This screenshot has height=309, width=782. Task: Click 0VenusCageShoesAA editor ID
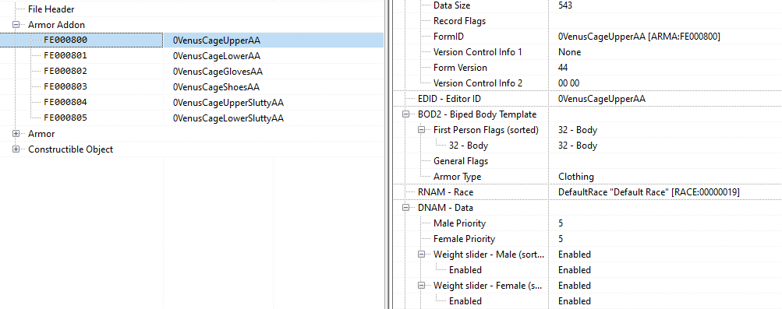tap(216, 87)
